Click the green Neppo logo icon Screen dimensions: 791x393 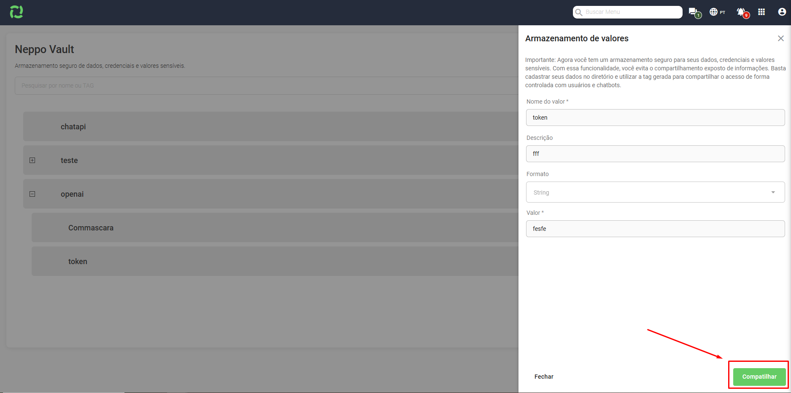click(x=16, y=12)
